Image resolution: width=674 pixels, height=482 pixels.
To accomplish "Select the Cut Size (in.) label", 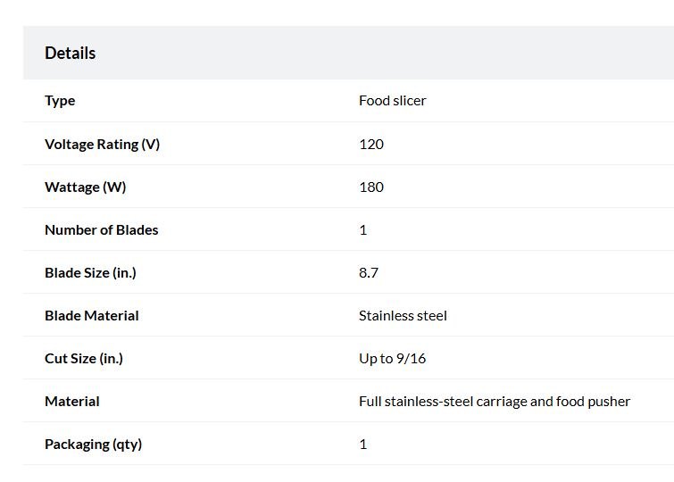I will pyautogui.click(x=84, y=359).
